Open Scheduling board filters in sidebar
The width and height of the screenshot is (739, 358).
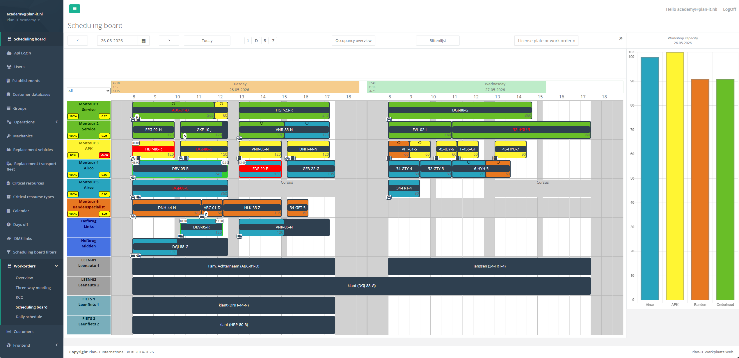tap(35, 252)
